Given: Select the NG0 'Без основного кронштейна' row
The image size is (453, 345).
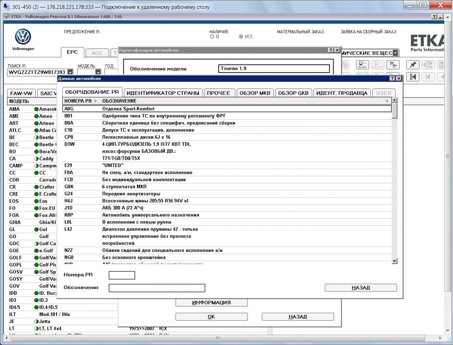Looking at the screenshot, I should pos(227,258).
